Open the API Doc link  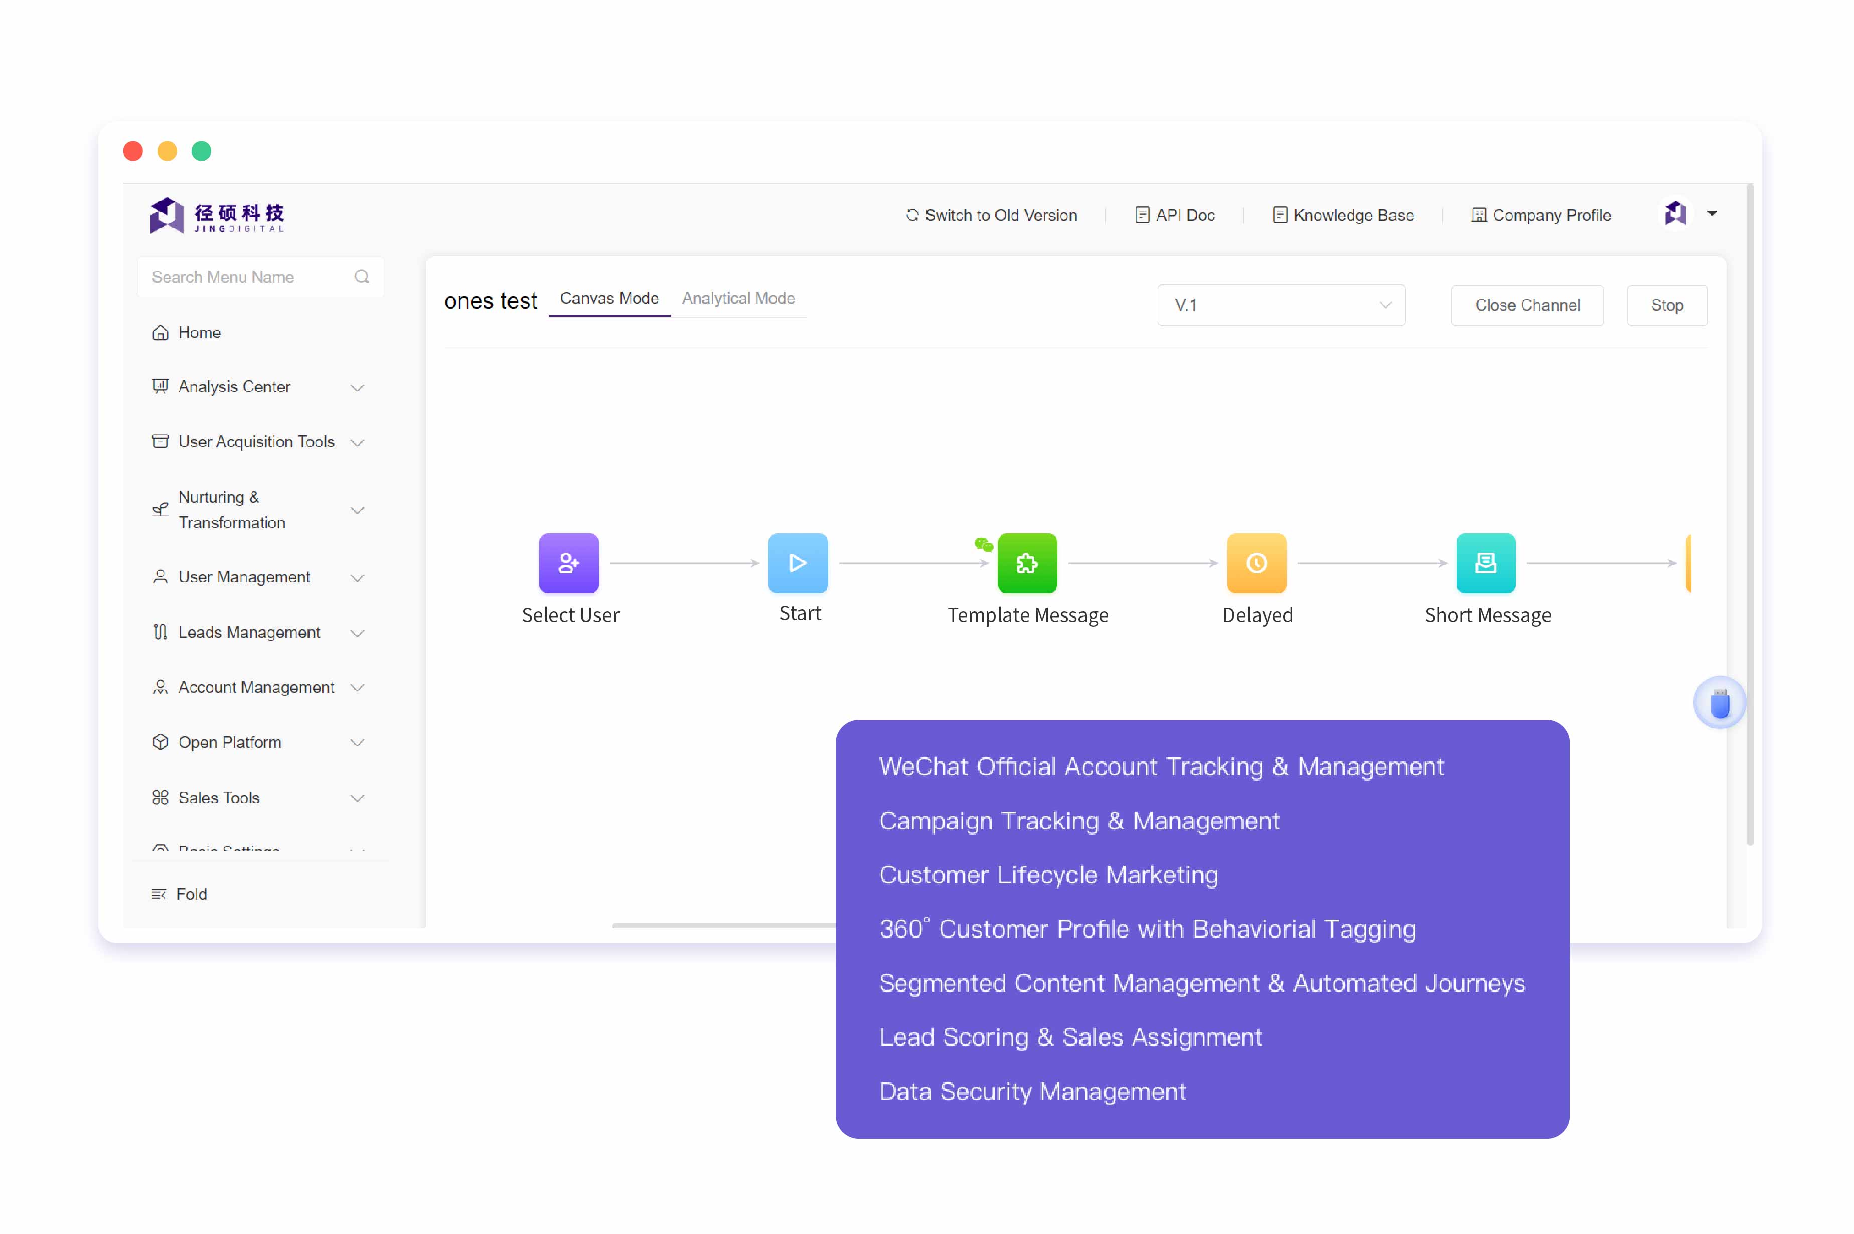(1175, 215)
